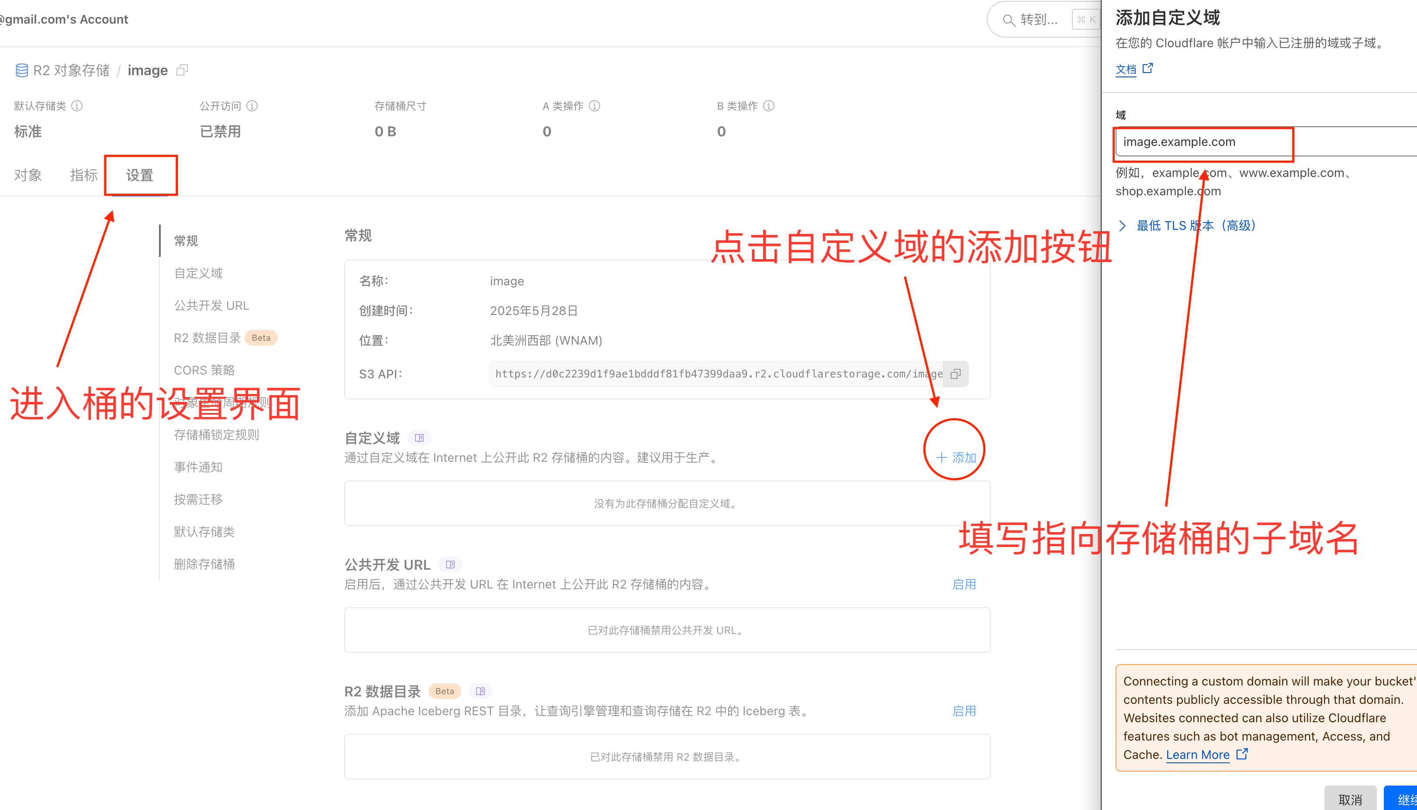Open docs icon beside 自定义域 heading
The height and width of the screenshot is (810, 1417).
[x=419, y=438]
